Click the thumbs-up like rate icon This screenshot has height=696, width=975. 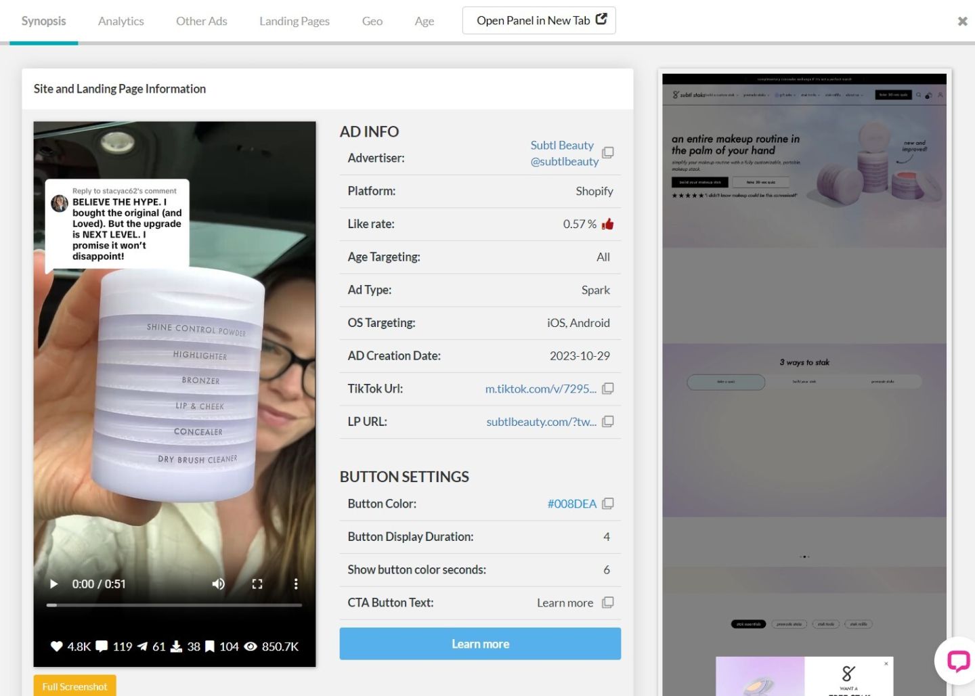[607, 224]
